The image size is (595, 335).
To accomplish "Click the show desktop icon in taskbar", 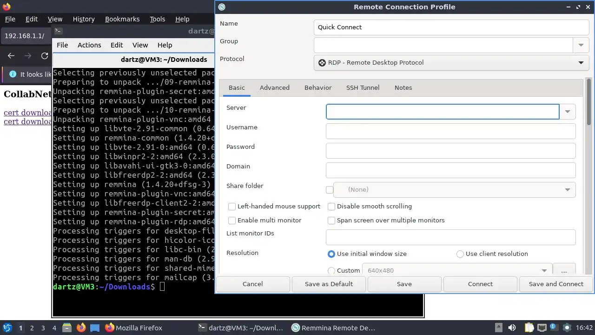I will point(95,328).
